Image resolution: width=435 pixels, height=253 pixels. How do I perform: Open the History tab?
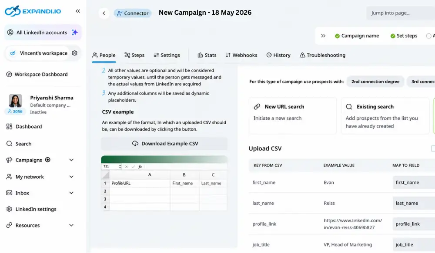278,55
